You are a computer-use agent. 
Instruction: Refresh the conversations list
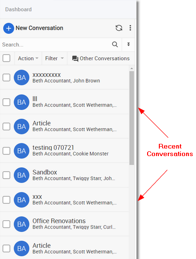point(119,28)
